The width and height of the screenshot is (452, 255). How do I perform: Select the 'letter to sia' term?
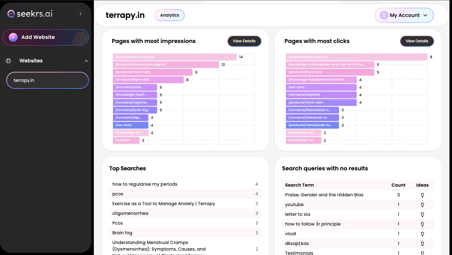pos(298,214)
